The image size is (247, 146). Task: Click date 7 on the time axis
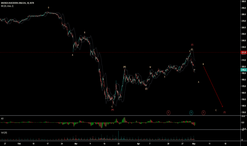coord(150,144)
